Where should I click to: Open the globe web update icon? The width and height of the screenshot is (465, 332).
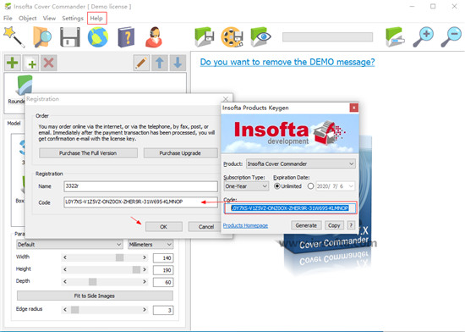click(x=98, y=36)
